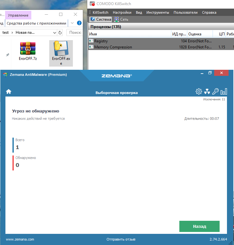This screenshot has height=245, width=234.
Task: Open the Пользователи menu
Action: [185, 12]
